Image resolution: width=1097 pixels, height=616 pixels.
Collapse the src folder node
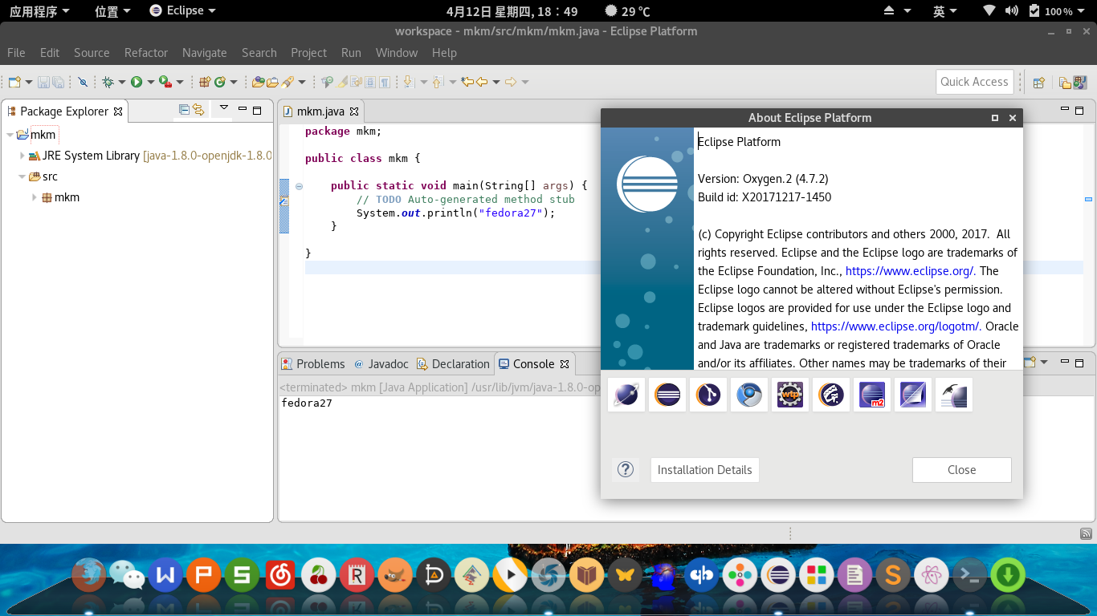pos(22,176)
